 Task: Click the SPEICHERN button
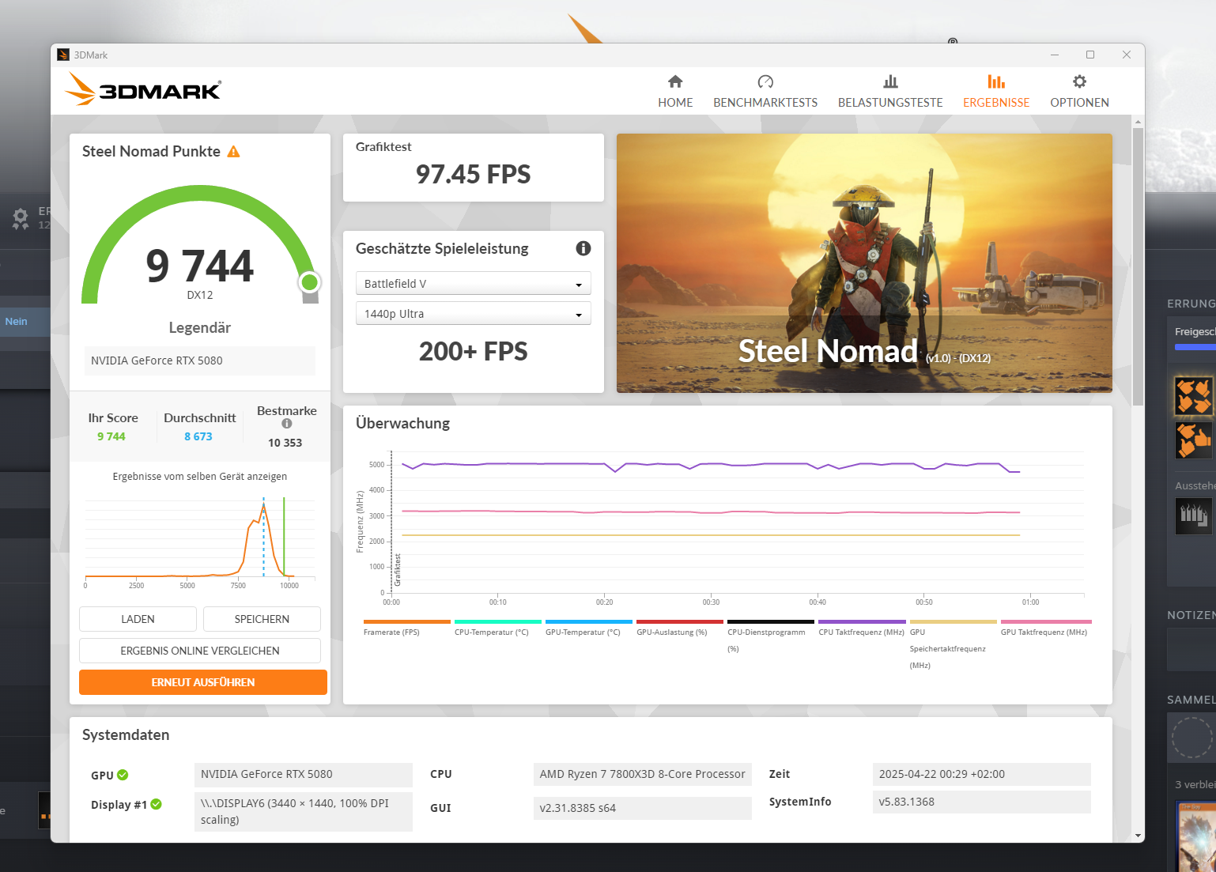click(262, 619)
